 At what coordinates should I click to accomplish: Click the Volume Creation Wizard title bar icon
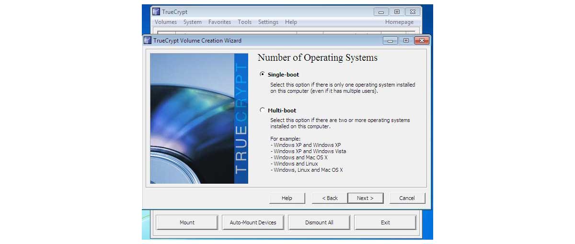(x=148, y=41)
